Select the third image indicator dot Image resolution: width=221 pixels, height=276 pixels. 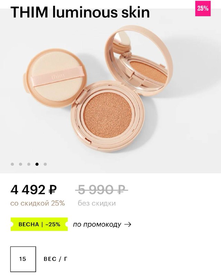pos(29,164)
